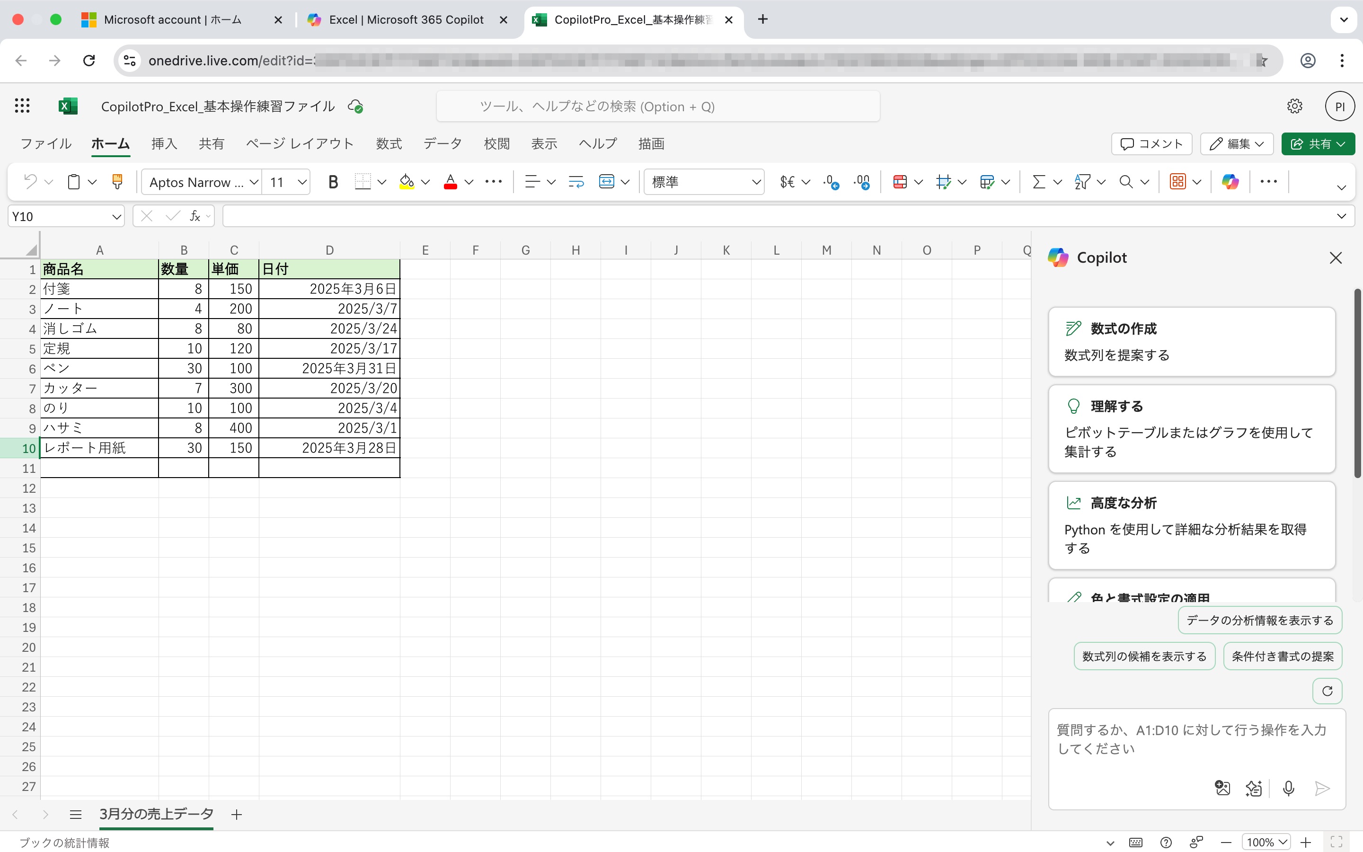This screenshot has width=1363, height=852.
Task: Open the all sheets list icon
Action: tap(75, 814)
